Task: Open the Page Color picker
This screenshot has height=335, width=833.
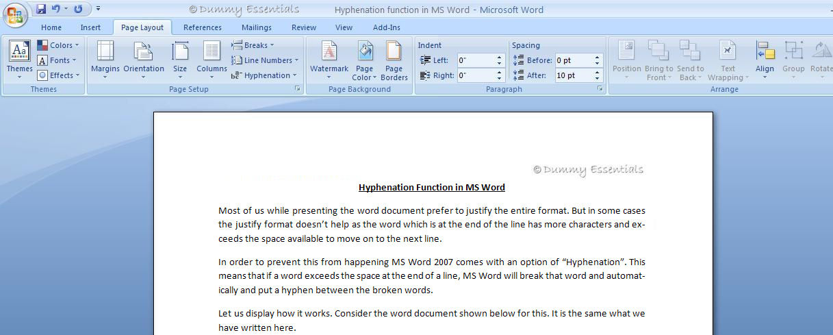Action: (x=365, y=60)
